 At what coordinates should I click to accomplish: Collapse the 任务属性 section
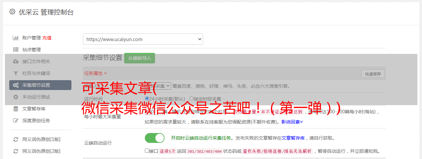(x=95, y=73)
